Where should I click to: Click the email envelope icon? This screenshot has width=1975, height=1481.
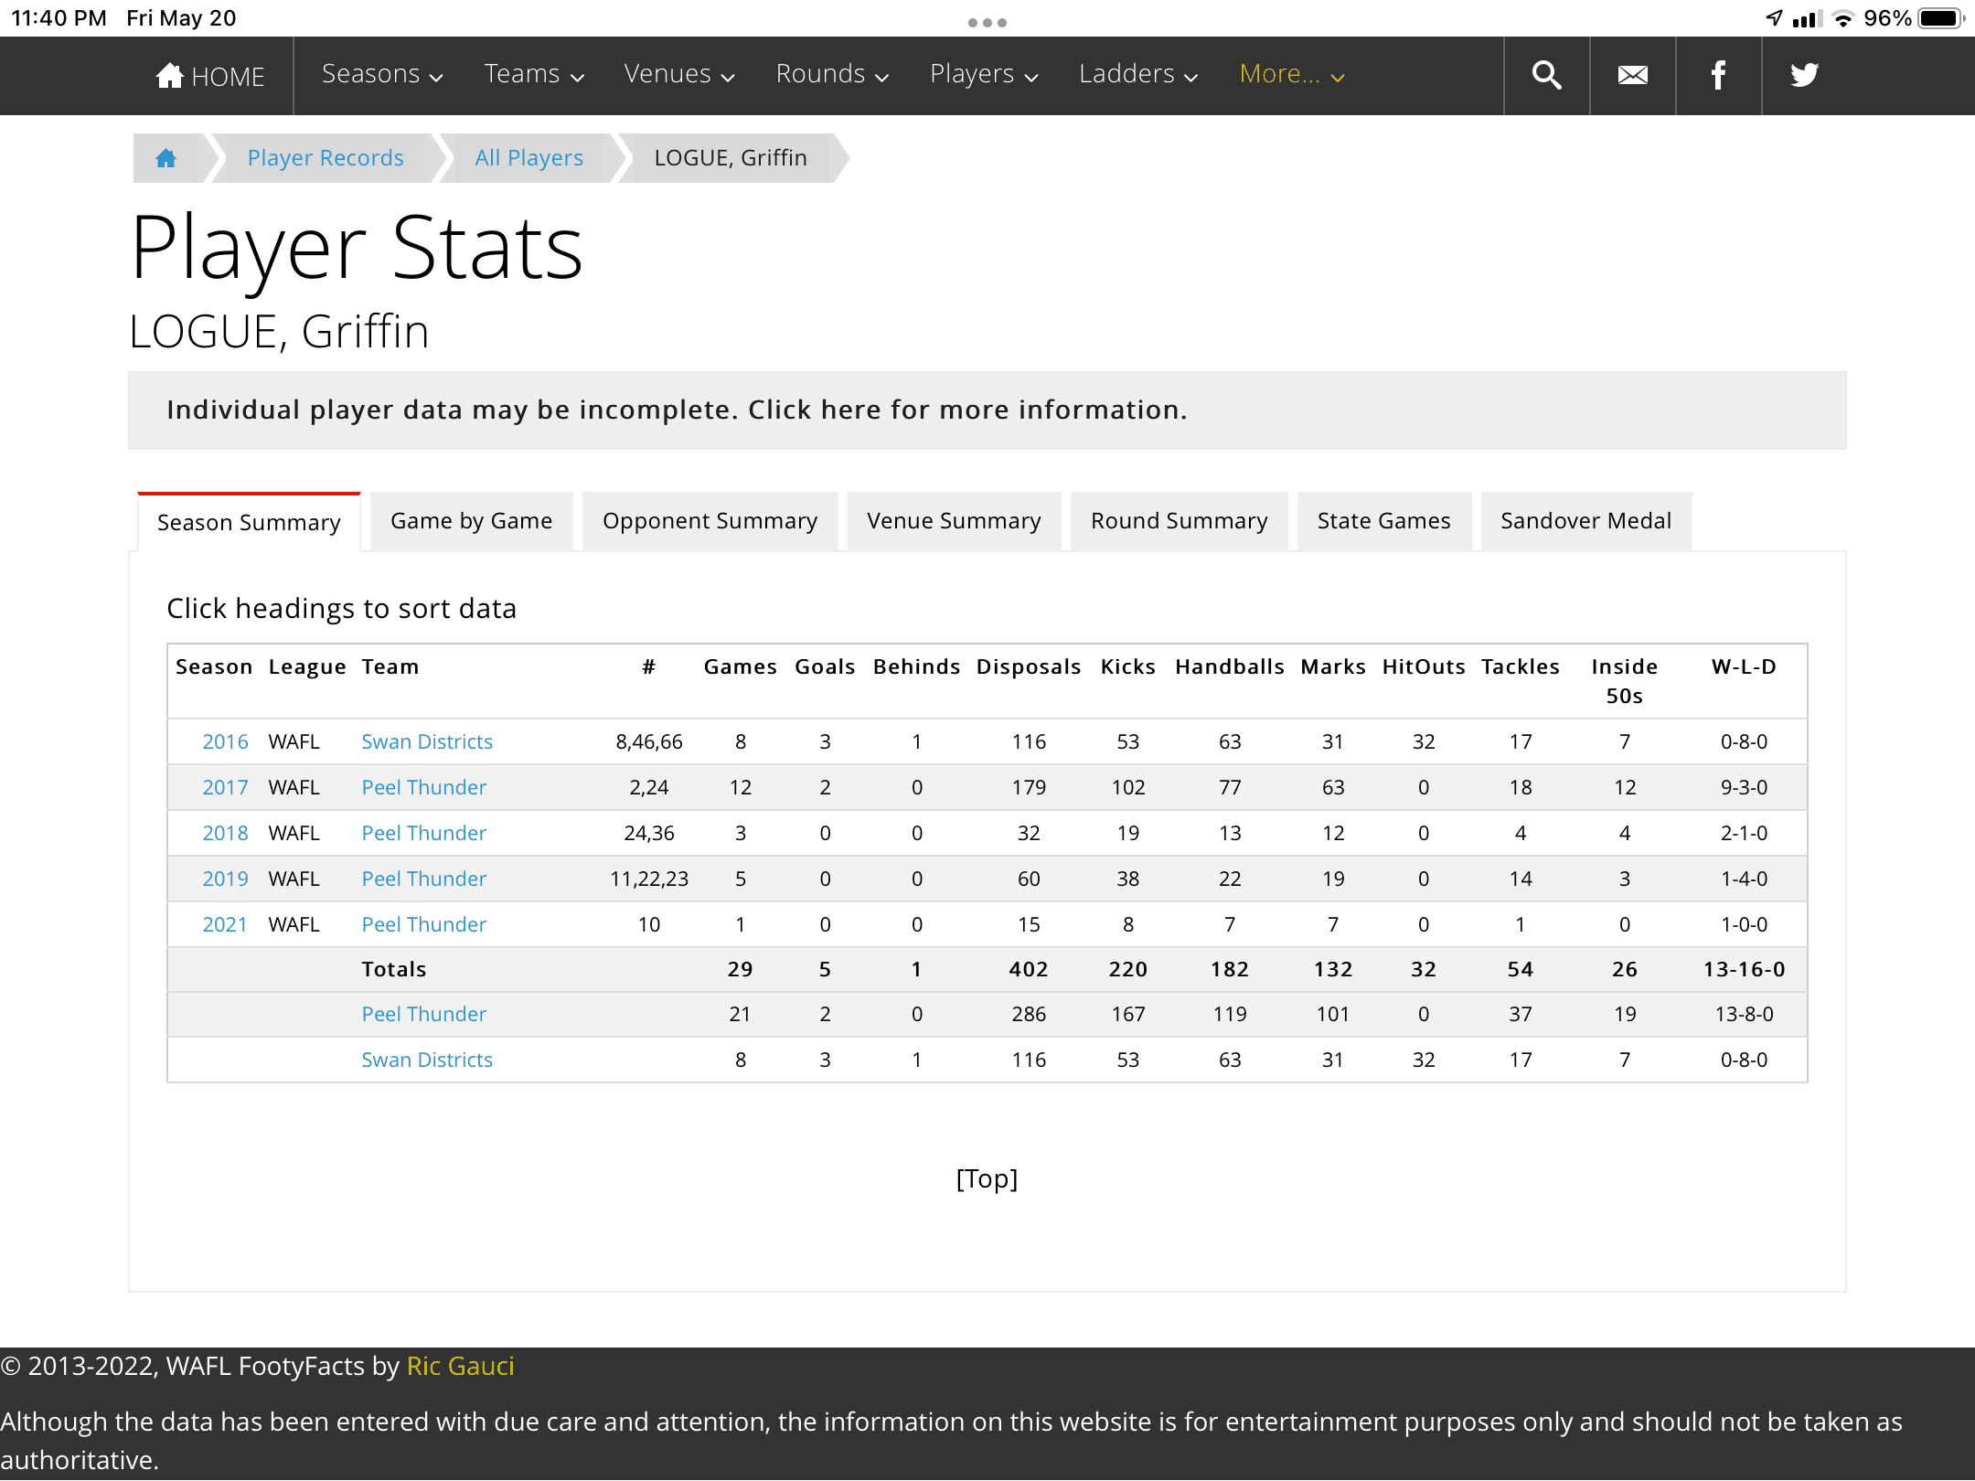(x=1632, y=75)
